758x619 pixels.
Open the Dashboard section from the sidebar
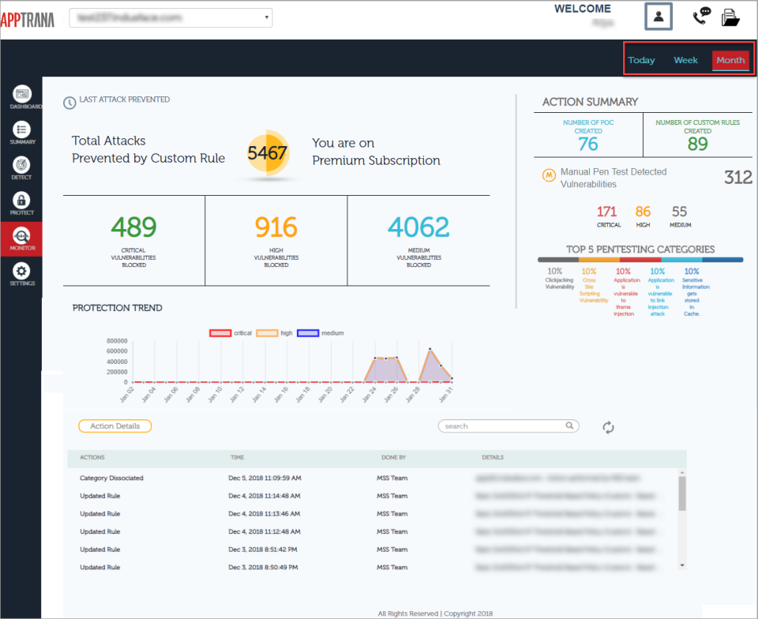21,93
